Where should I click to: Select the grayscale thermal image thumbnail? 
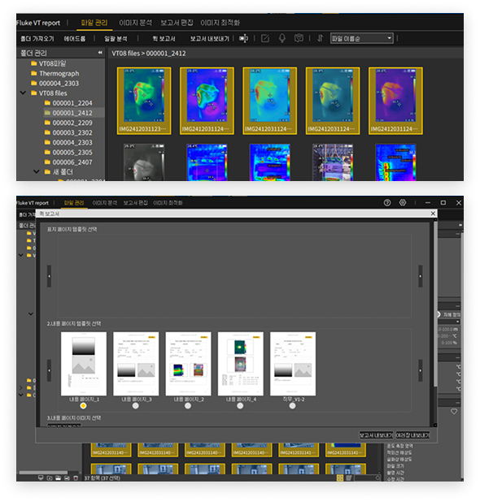pyautogui.click(x=144, y=162)
